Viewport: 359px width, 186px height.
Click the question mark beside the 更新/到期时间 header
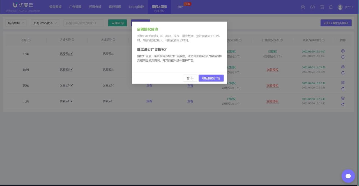[323, 40]
